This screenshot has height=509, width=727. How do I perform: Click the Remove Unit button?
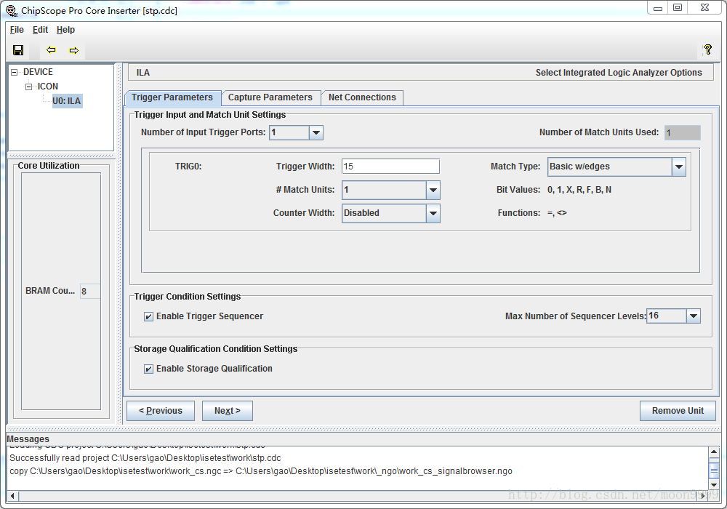coord(678,411)
